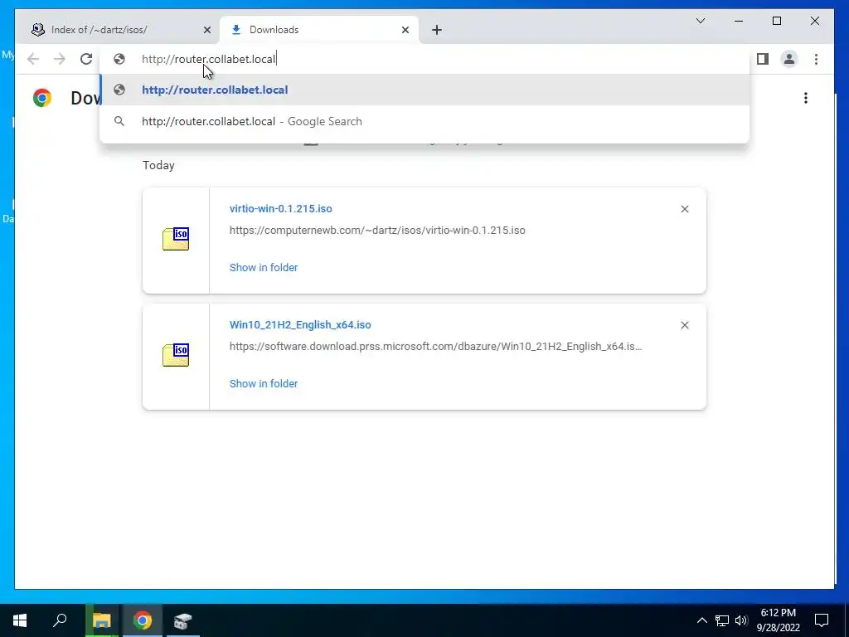Click the globe icon in address bar

(119, 59)
